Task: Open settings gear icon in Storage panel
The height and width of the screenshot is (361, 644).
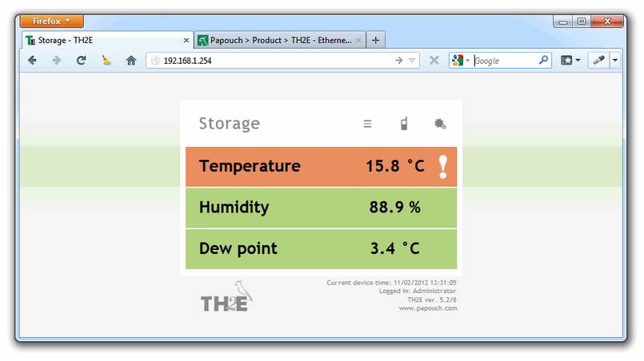Action: click(440, 124)
